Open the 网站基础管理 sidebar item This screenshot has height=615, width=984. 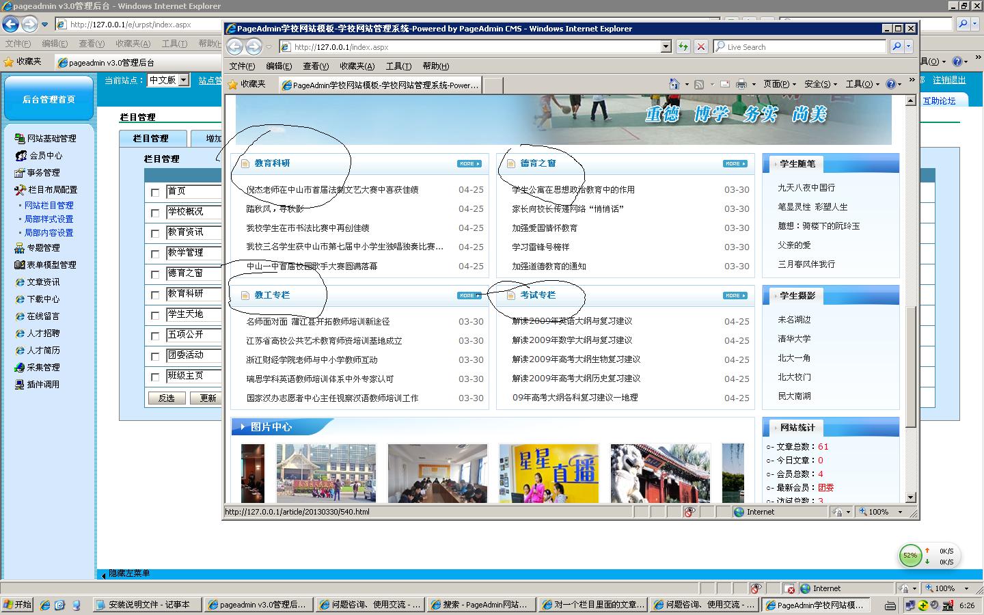(x=51, y=138)
